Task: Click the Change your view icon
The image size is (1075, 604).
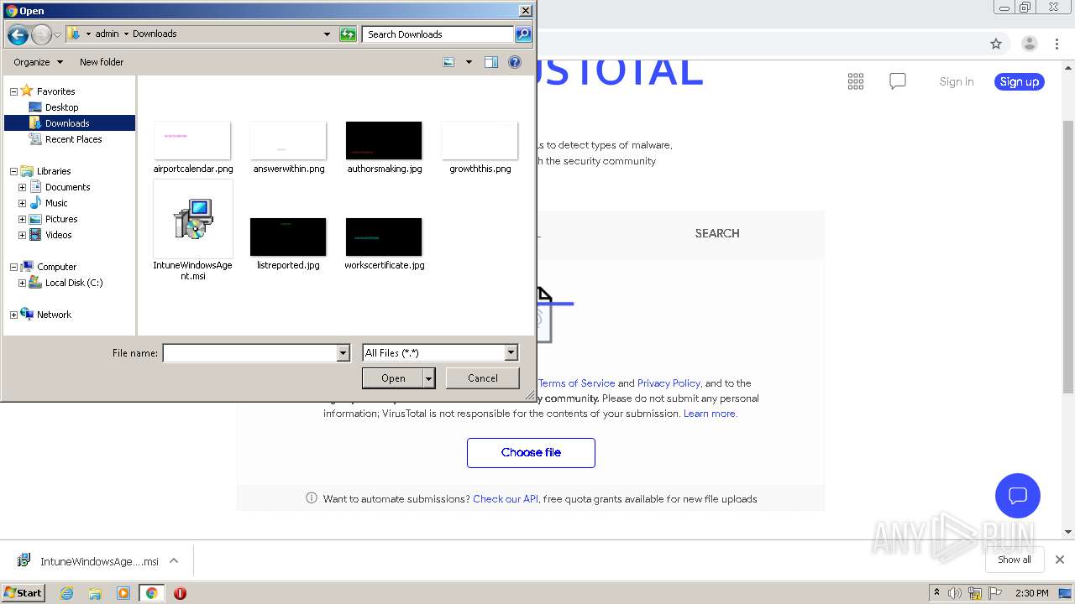Action: 448,62
